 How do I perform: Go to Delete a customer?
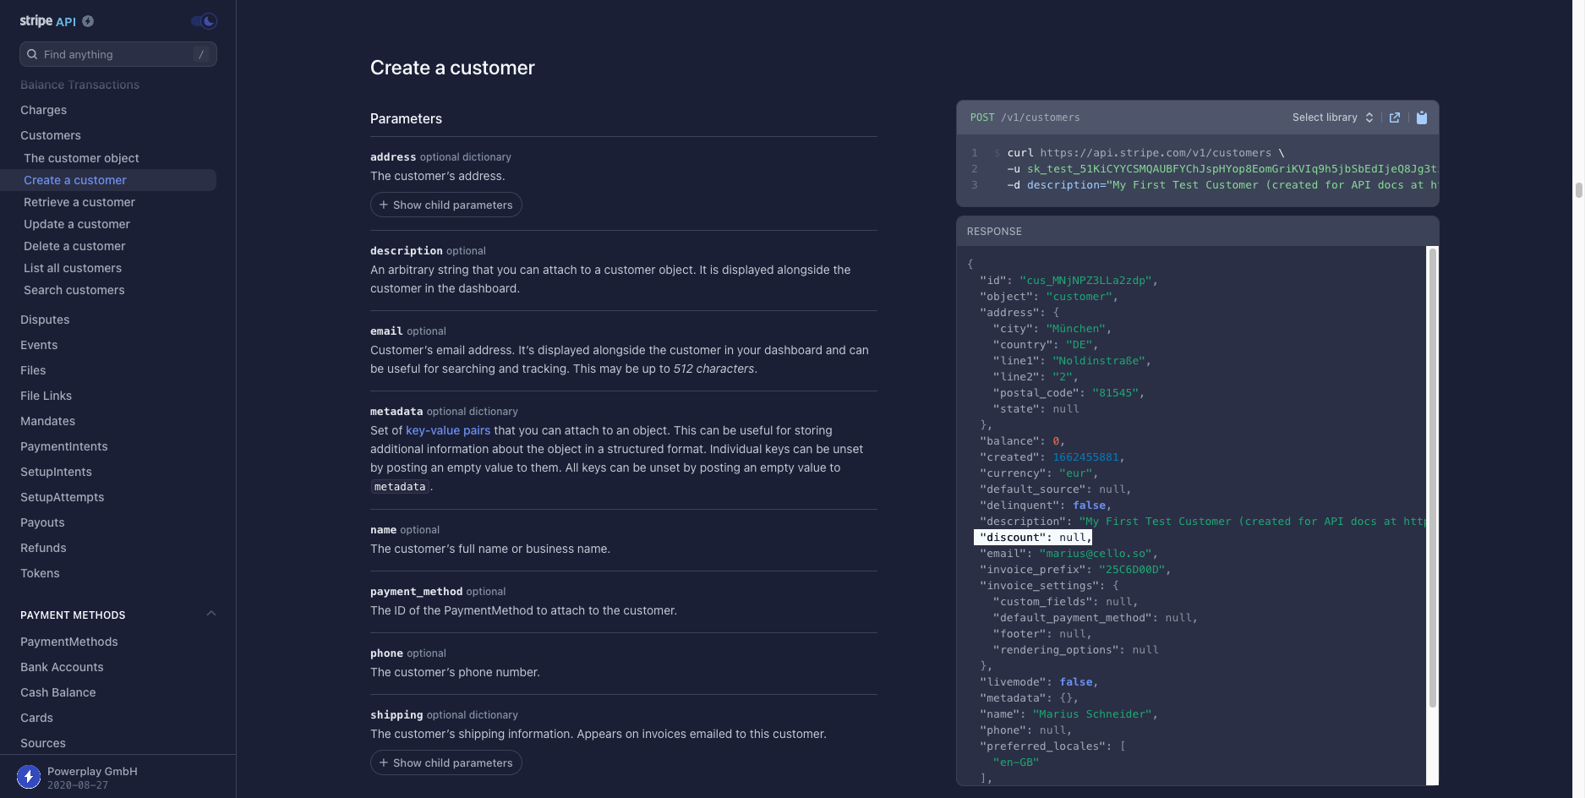[74, 246]
